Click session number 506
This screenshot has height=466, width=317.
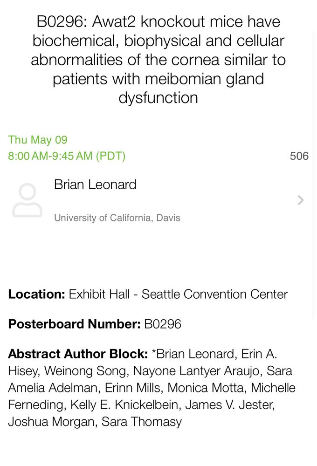click(x=299, y=156)
